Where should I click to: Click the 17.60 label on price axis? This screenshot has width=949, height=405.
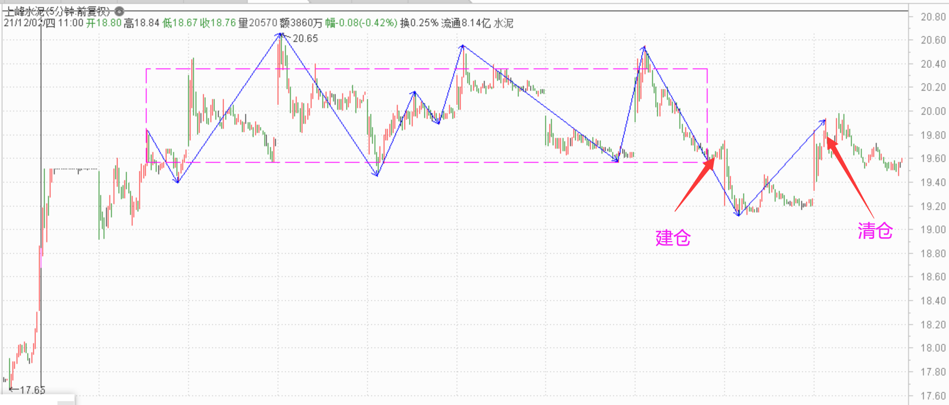pyautogui.click(x=933, y=396)
